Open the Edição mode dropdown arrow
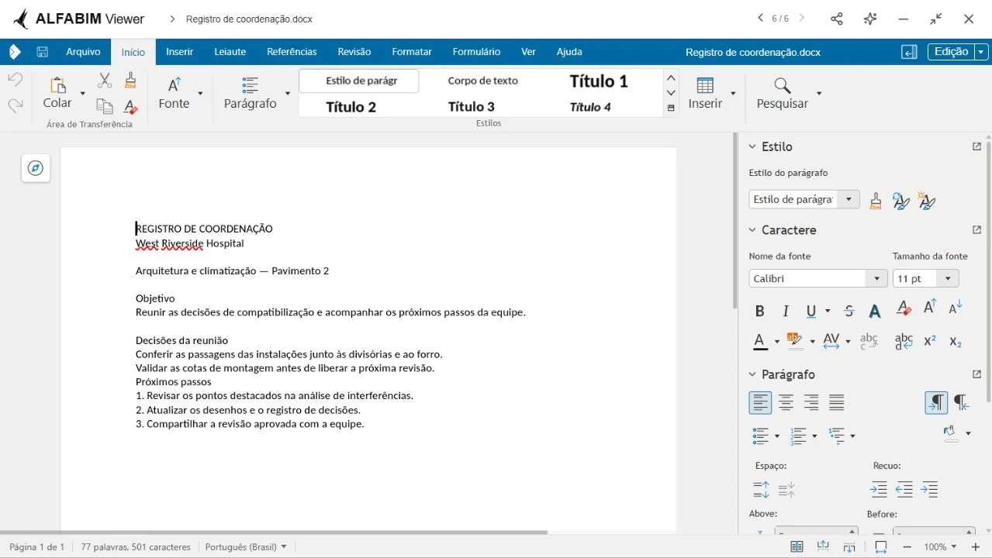 pos(981,52)
